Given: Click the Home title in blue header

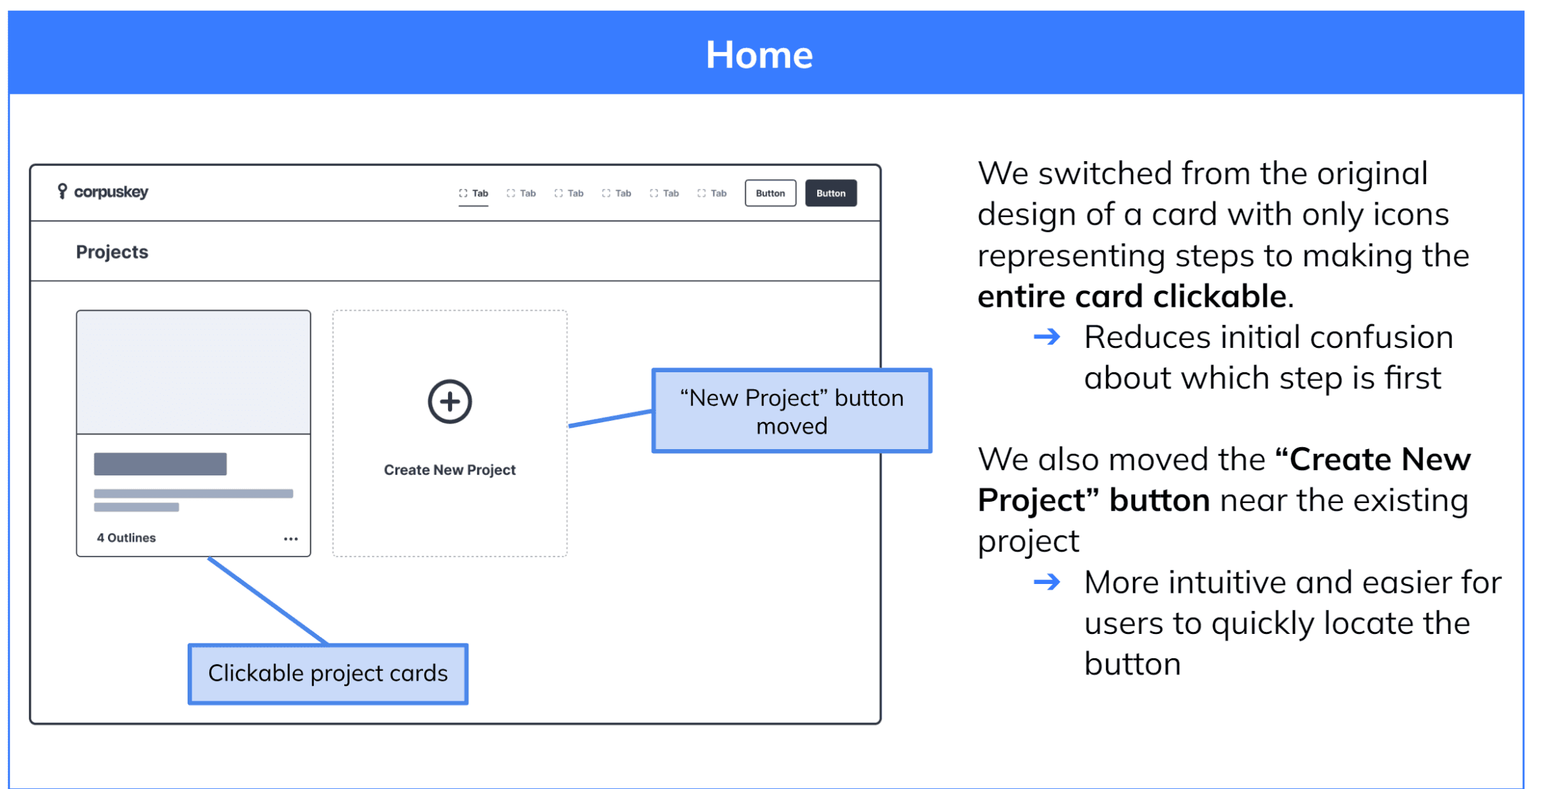Looking at the screenshot, I should point(759,55).
